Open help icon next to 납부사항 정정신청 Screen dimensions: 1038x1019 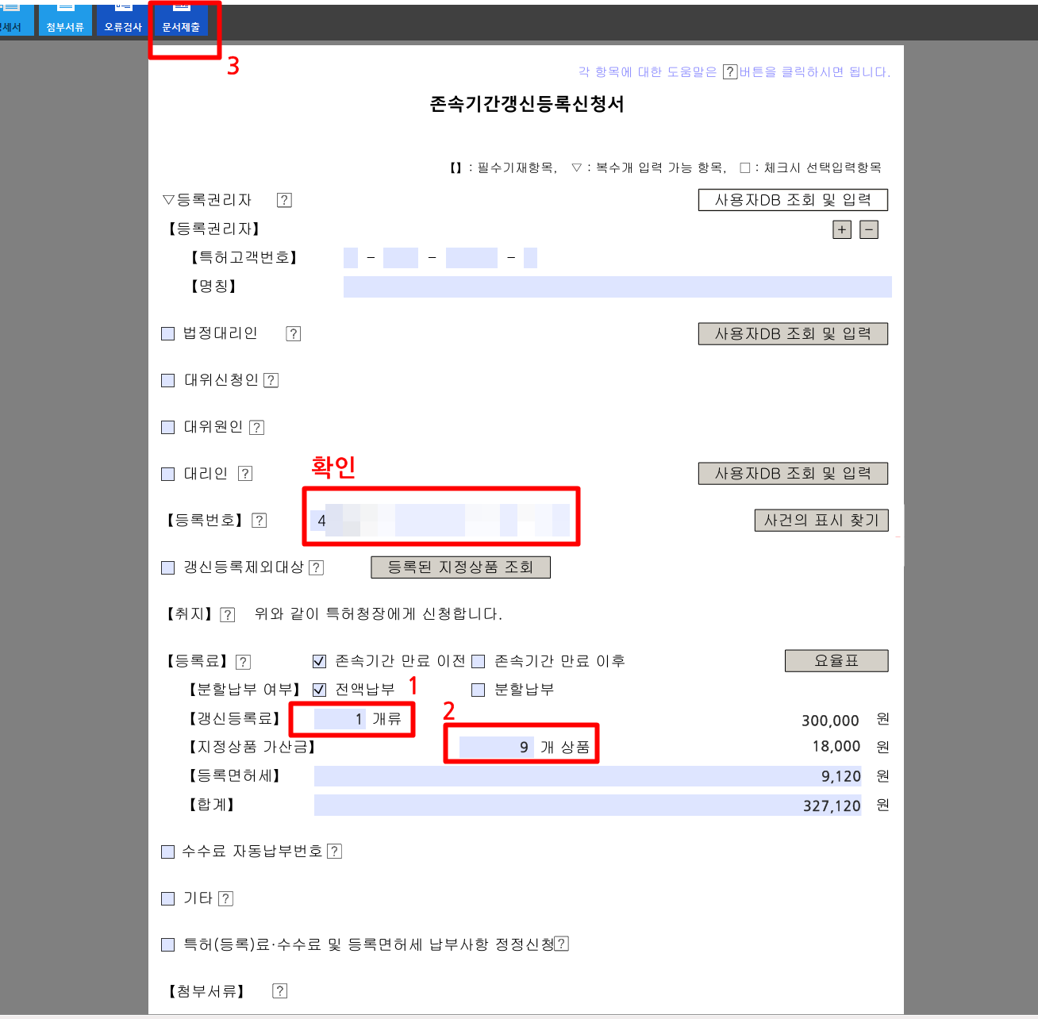point(561,944)
